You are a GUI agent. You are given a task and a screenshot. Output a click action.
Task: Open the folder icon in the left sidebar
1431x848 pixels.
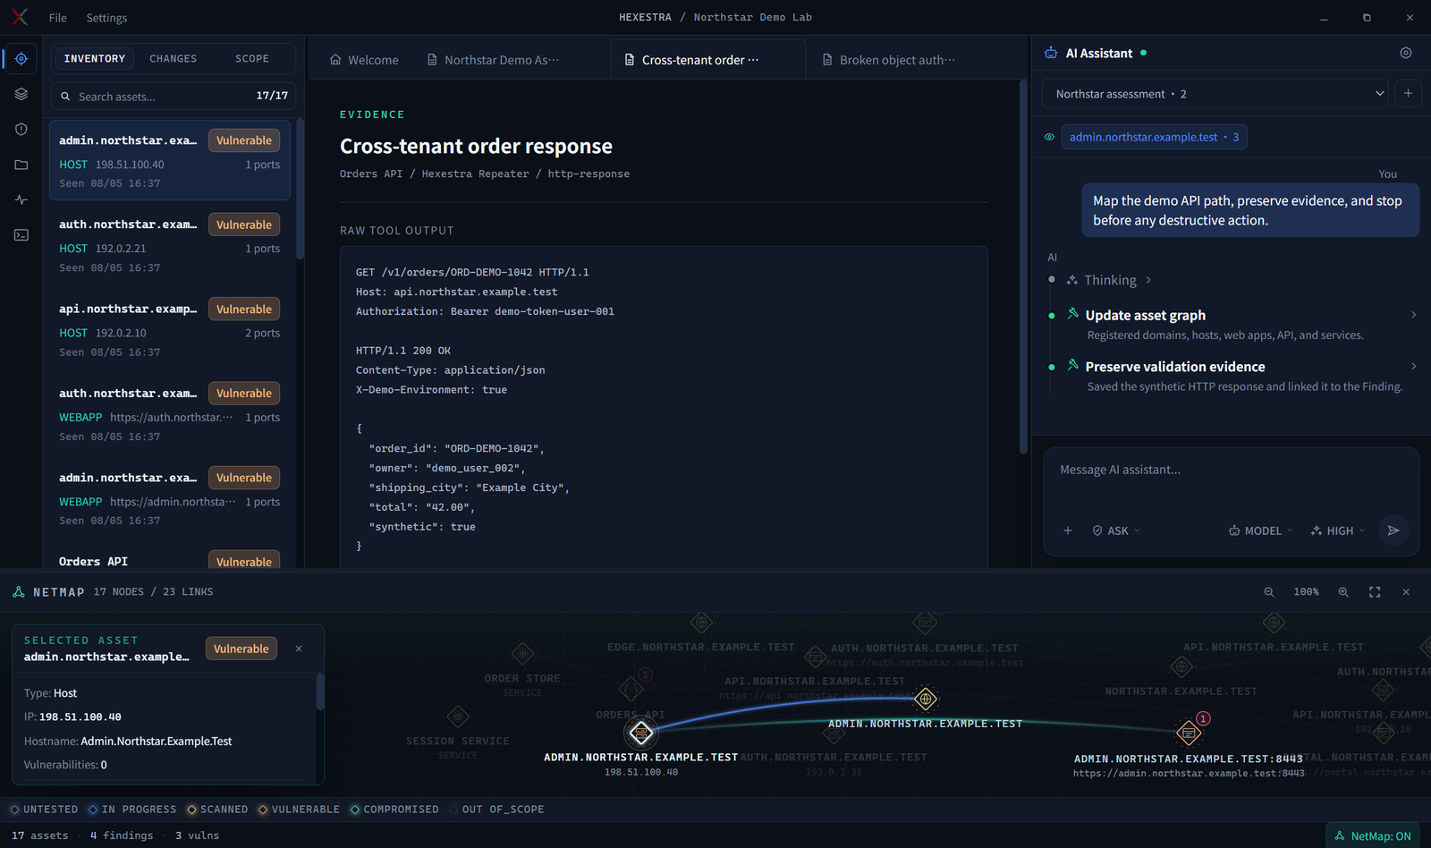pos(21,165)
